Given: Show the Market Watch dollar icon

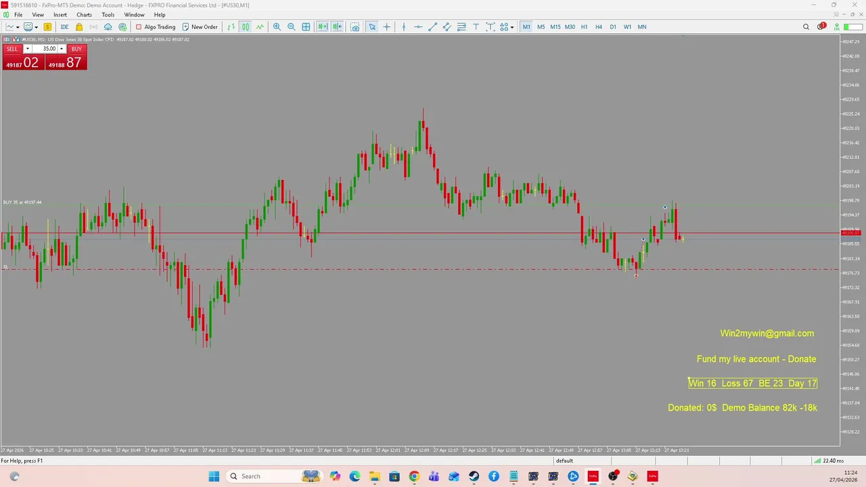Looking at the screenshot, I should pos(47,27).
